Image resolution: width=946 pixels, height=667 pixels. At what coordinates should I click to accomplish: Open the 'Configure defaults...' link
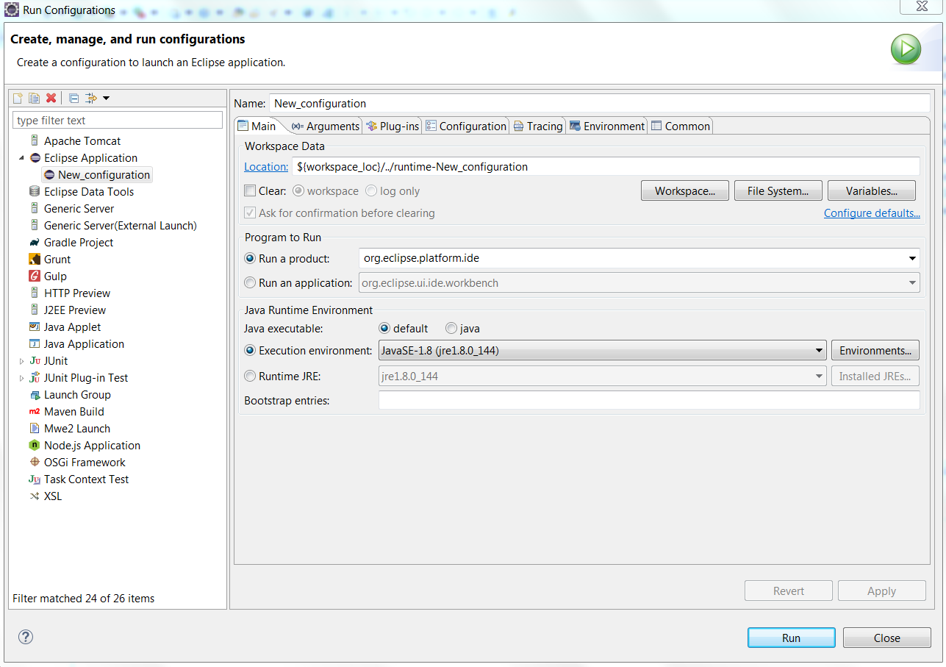tap(872, 213)
